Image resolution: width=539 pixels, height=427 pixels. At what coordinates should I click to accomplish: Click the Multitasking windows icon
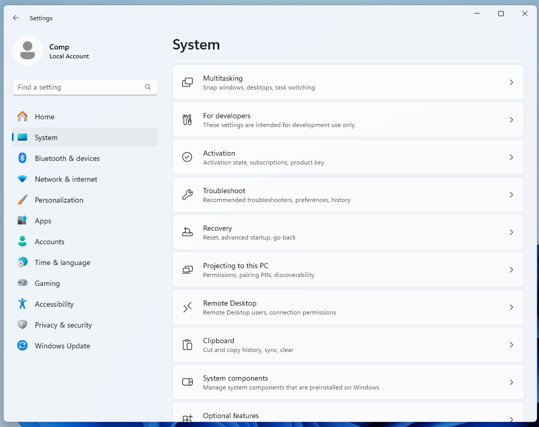tap(187, 82)
